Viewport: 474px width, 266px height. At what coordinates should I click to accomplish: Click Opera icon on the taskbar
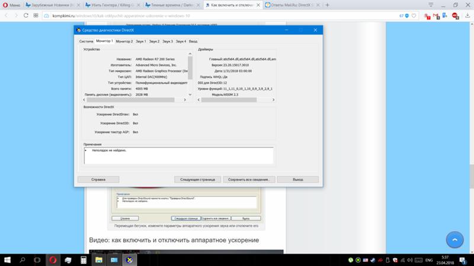pos(53,260)
